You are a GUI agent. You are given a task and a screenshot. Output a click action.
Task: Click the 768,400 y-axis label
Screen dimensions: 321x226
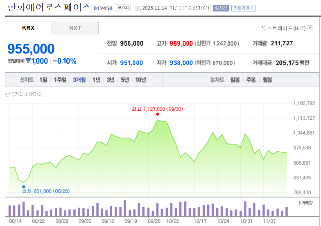point(302,192)
